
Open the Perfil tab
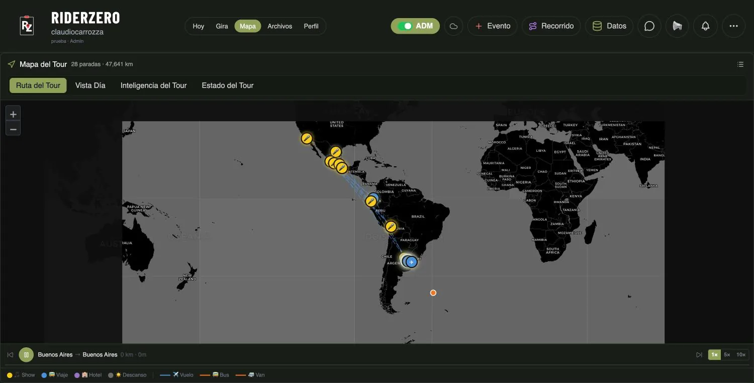tap(311, 26)
